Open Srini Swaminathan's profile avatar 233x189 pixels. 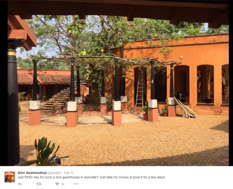(10, 177)
